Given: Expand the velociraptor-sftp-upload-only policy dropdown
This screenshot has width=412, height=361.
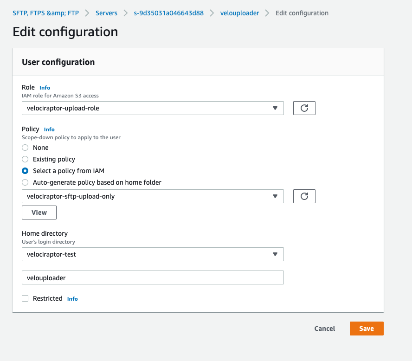Looking at the screenshot, I should click(153, 196).
